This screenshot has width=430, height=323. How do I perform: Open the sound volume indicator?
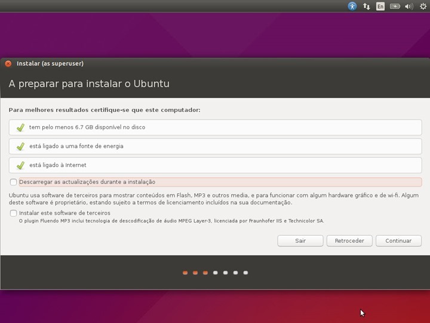pyautogui.click(x=409, y=7)
